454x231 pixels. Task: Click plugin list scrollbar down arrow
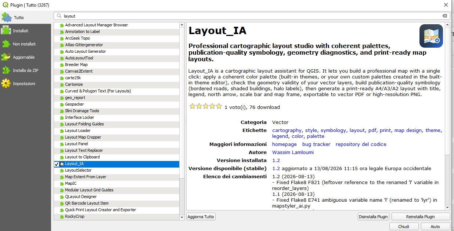[182, 217]
